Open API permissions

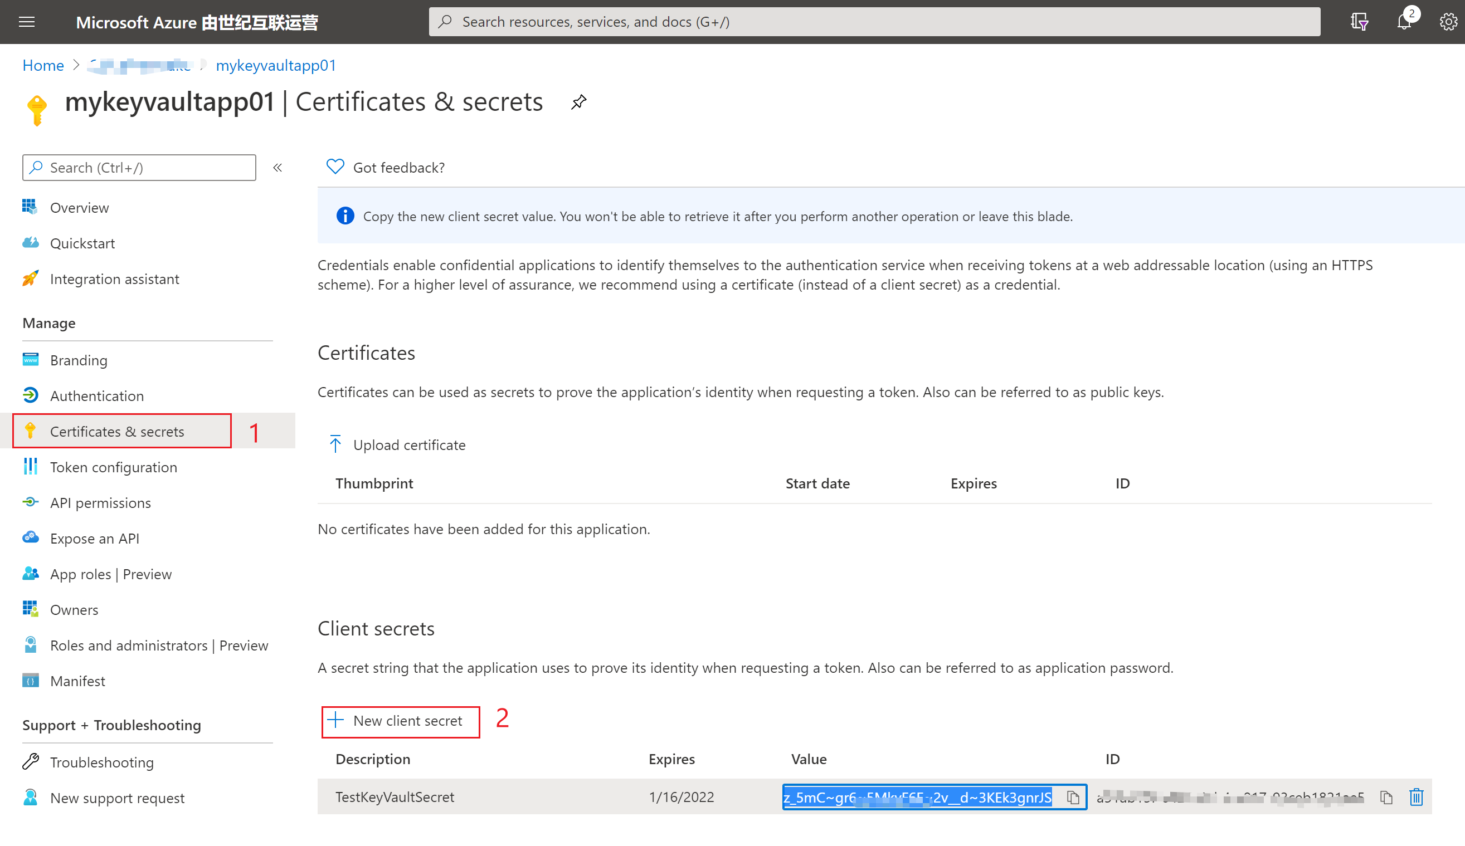100,502
